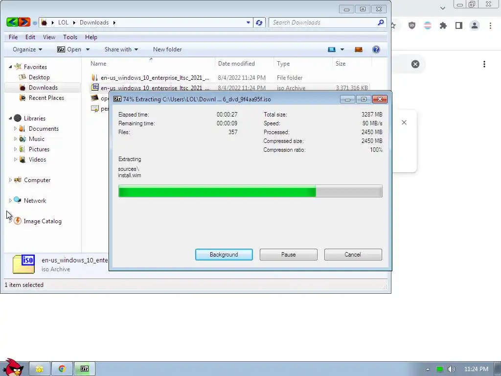
Task: Sort files by Size column
Action: tap(352, 63)
